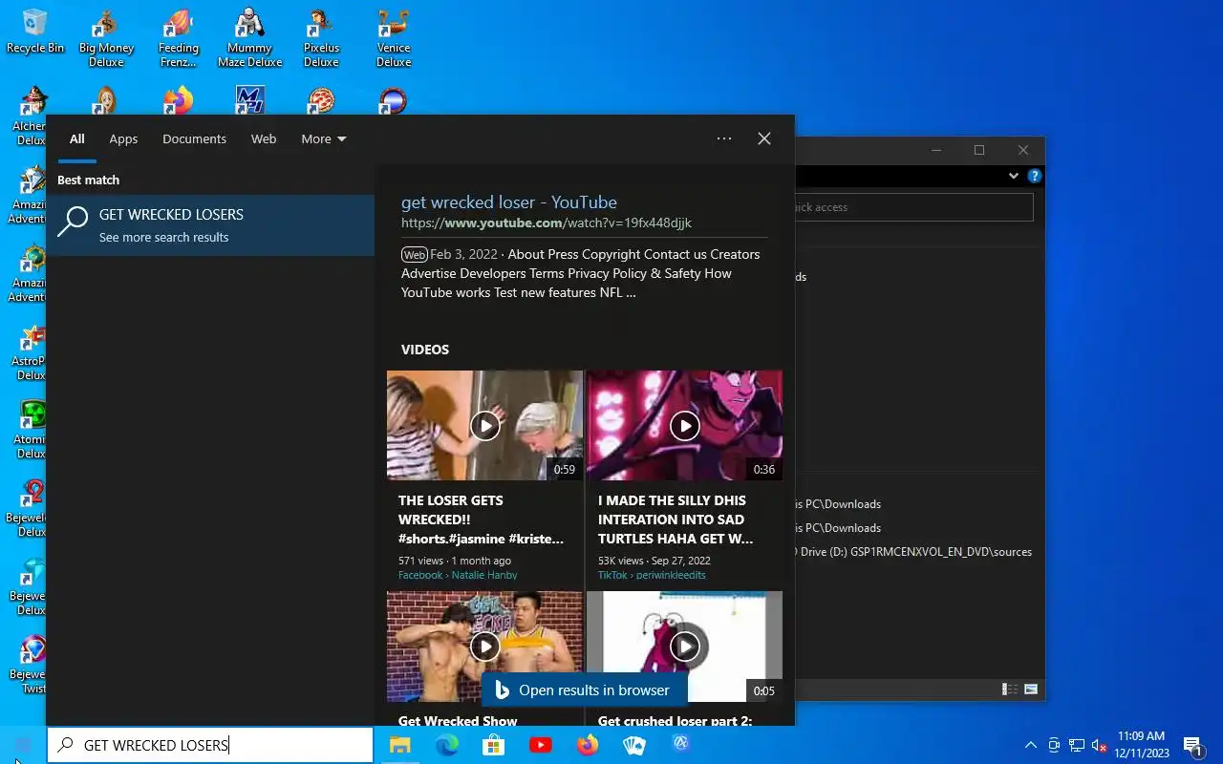Open 'THE LOSER GETS WRECKED!!' video title
The height and width of the screenshot is (764, 1223).
coord(481,520)
